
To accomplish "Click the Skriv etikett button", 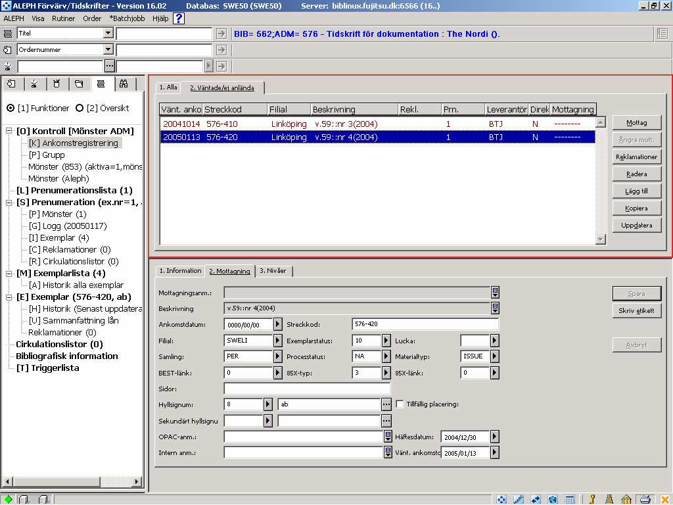I will (636, 310).
